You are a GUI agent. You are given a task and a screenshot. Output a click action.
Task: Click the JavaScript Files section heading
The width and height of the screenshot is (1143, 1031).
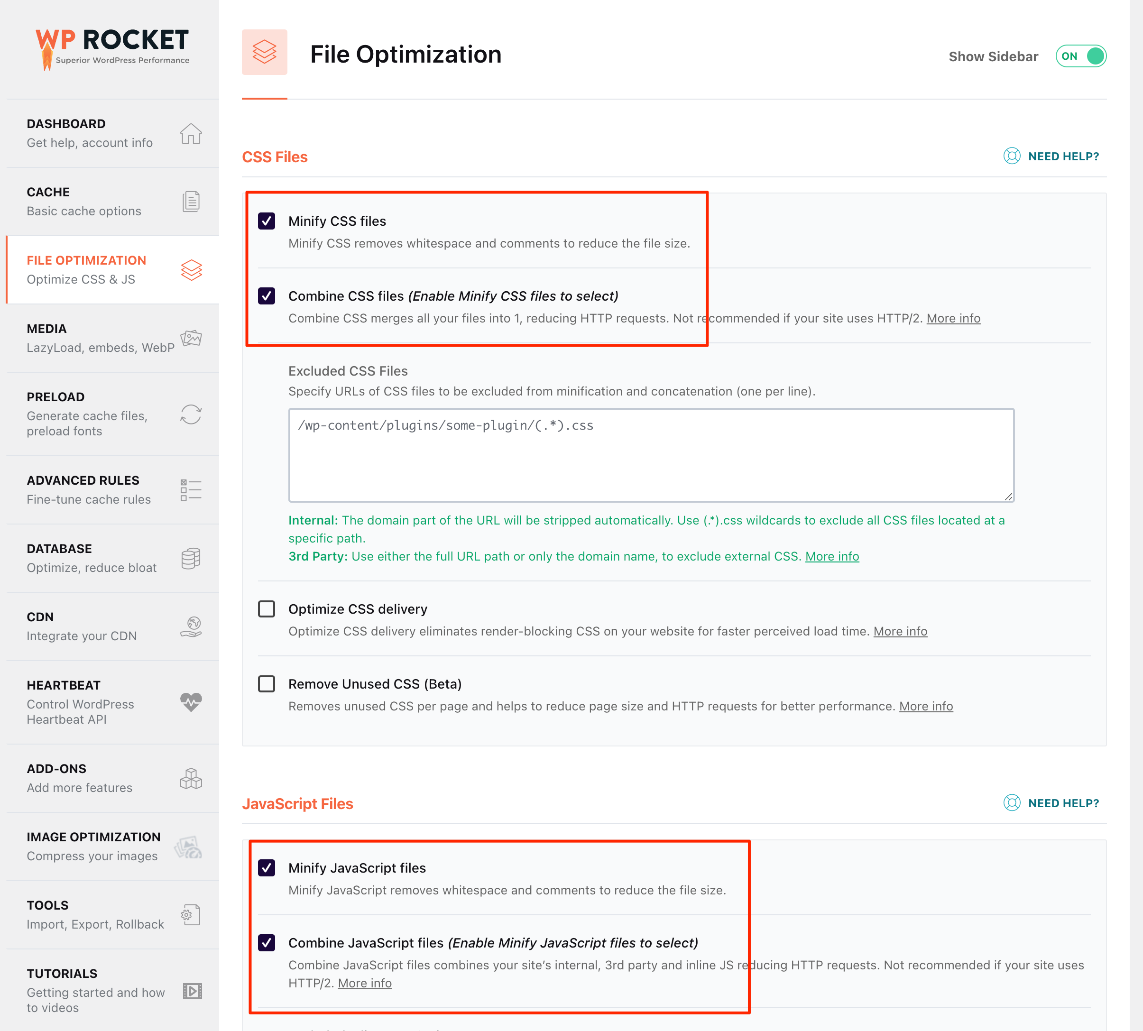point(297,804)
